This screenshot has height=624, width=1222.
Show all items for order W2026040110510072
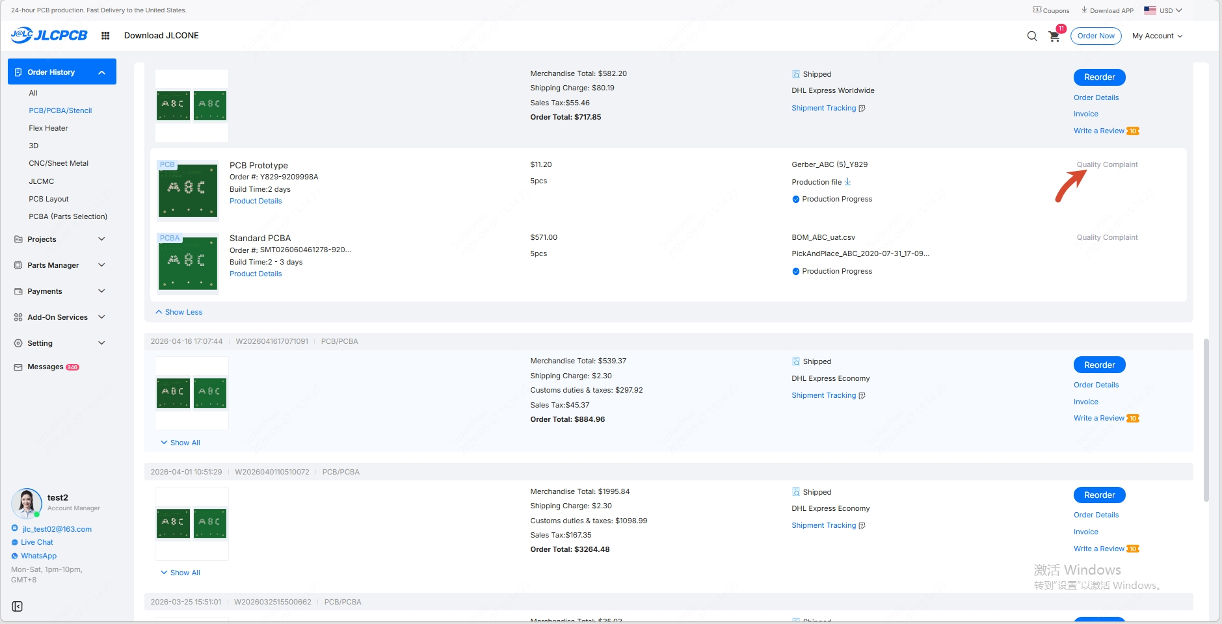180,573
